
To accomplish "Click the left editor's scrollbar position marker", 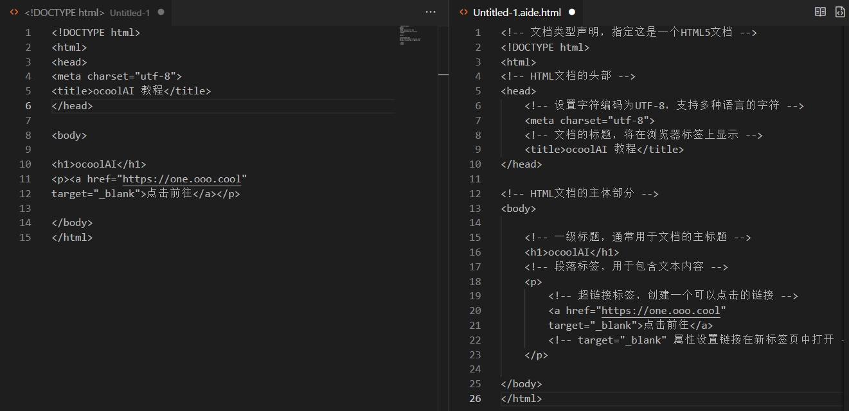I will coord(443,75).
